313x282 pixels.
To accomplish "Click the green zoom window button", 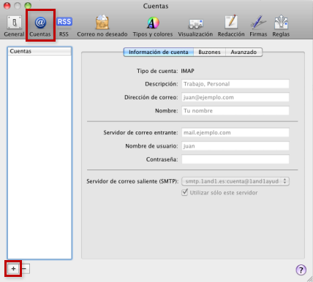I will click(28, 6).
